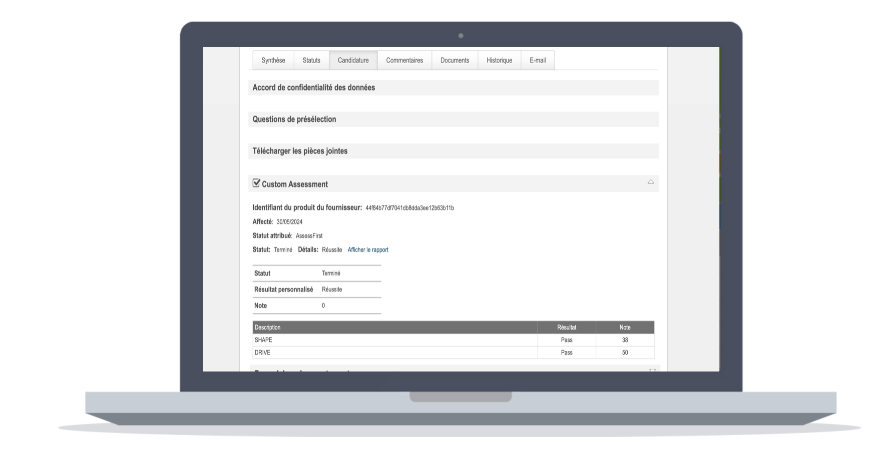Switch to the E-mail tab
Viewport: 872px width, 450px height.
click(x=537, y=60)
